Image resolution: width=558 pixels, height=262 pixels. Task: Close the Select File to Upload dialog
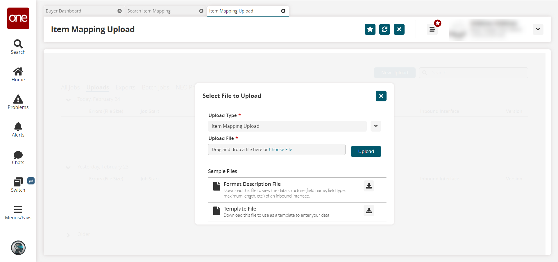[x=381, y=96]
